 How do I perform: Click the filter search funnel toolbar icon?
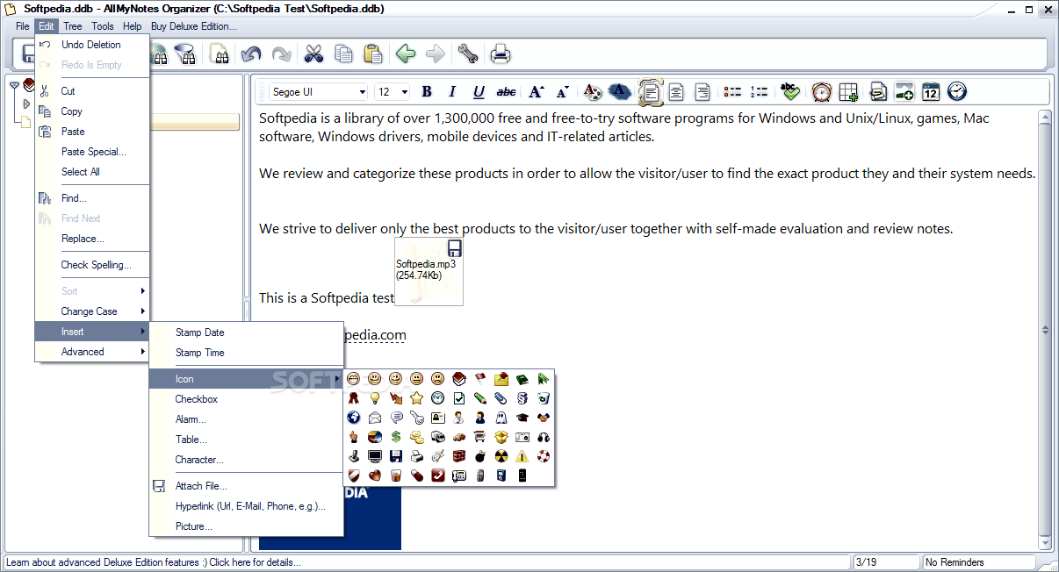185,54
